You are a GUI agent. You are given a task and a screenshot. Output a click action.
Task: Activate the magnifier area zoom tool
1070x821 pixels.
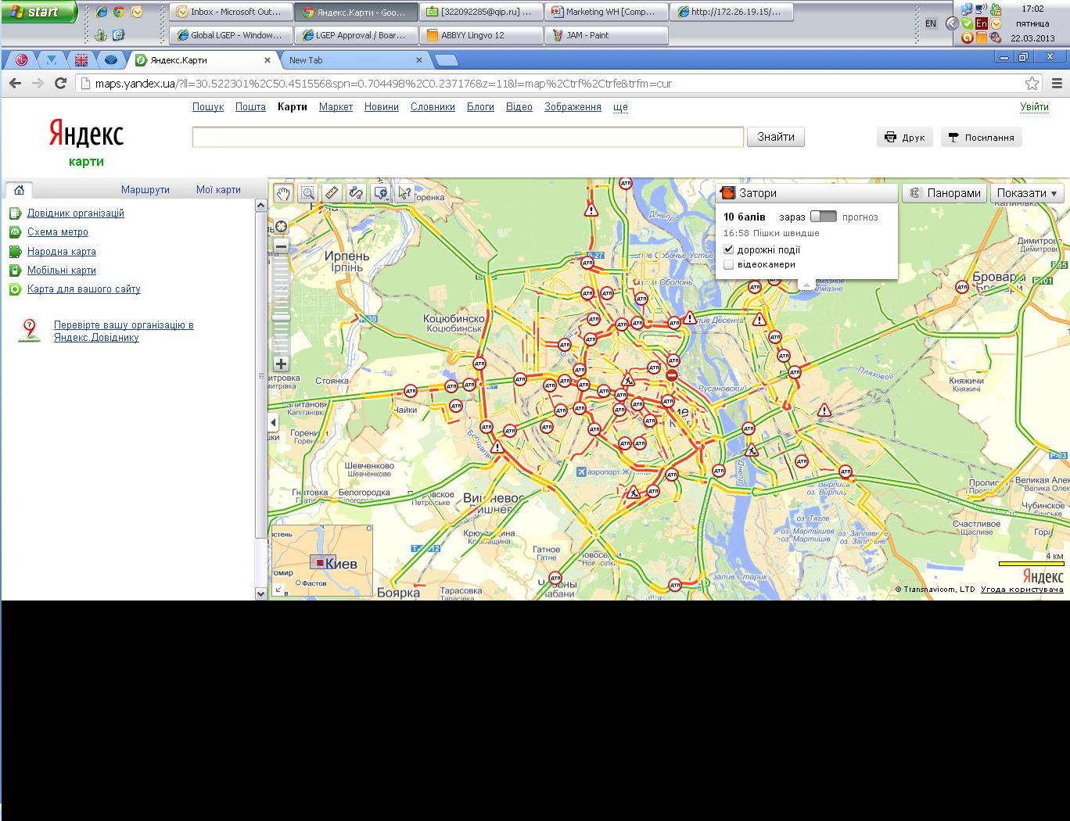tap(307, 193)
